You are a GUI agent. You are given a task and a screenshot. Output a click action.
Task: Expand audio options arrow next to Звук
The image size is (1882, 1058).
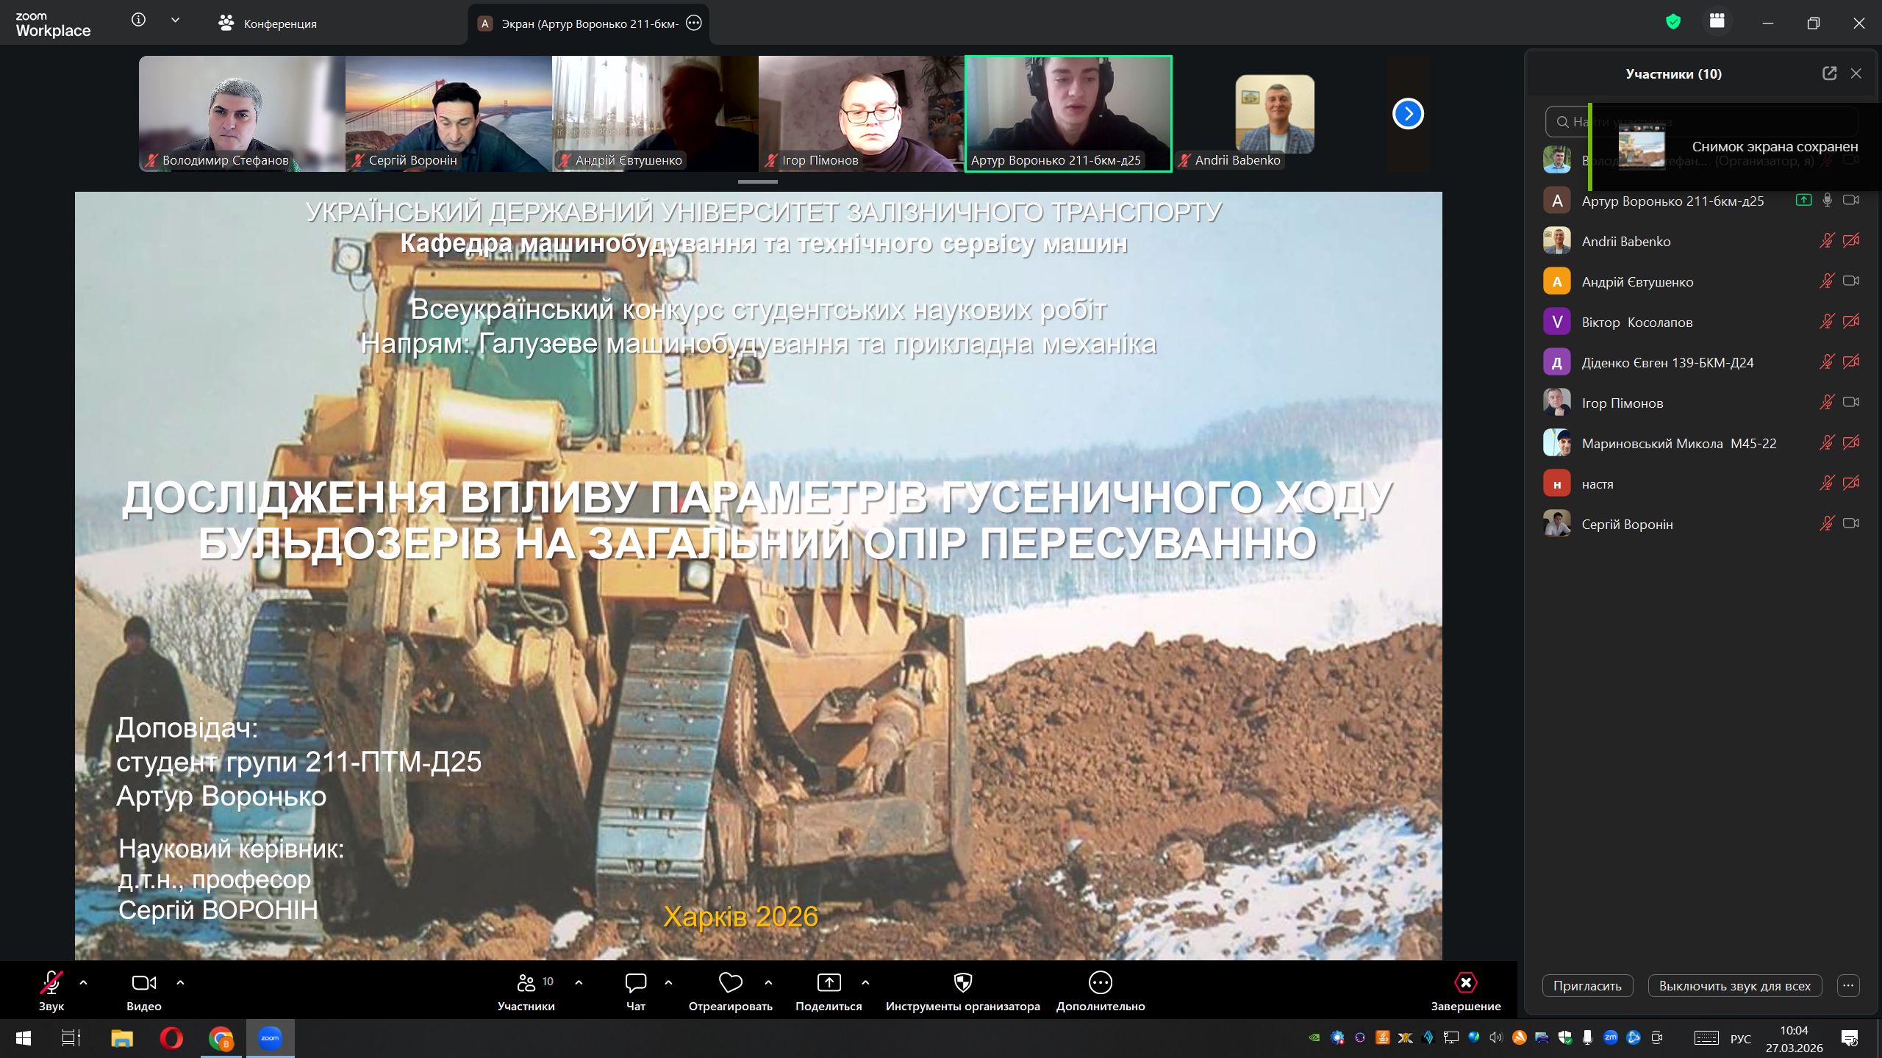pos(83,982)
